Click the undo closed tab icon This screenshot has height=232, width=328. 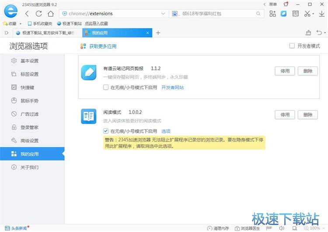(x=319, y=33)
